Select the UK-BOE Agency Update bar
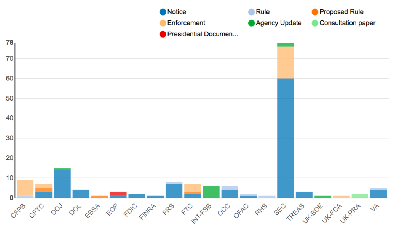The image size is (394, 227). [323, 197]
